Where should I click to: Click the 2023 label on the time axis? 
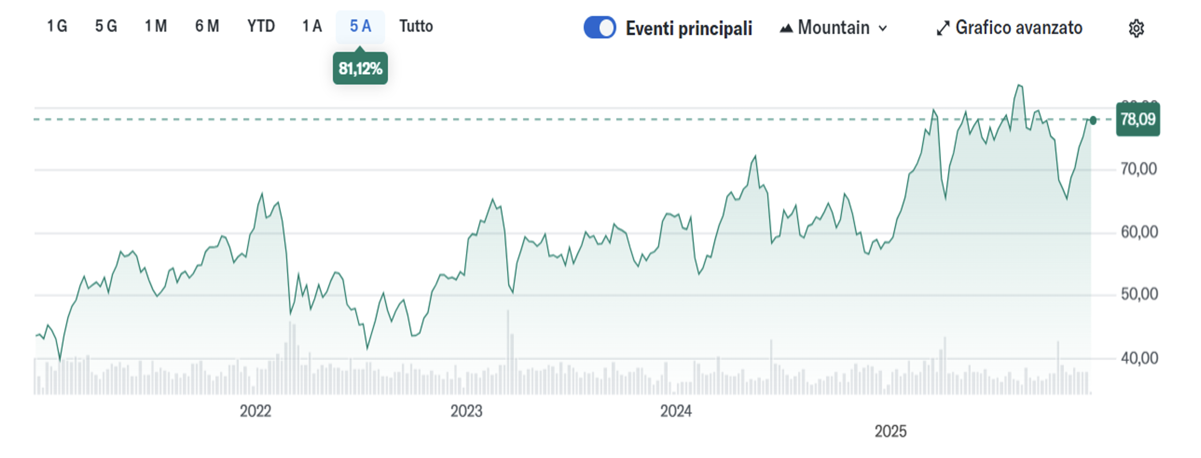coord(466,411)
